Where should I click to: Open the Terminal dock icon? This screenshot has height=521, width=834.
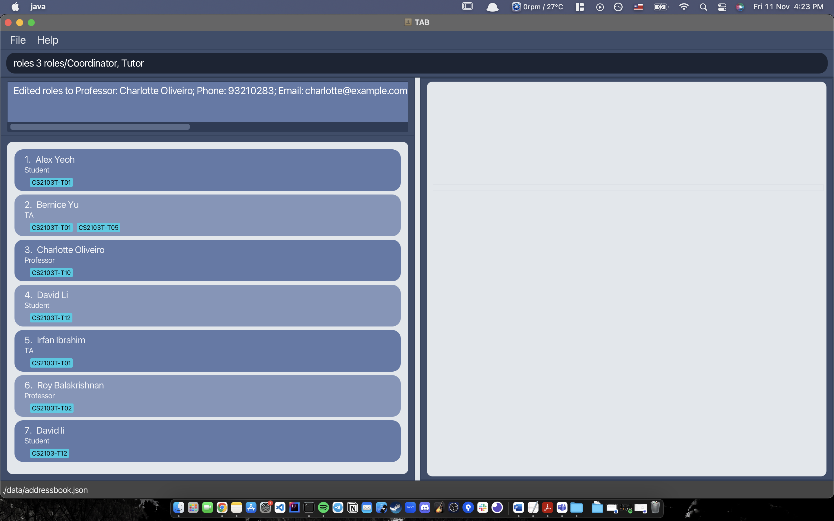click(309, 507)
